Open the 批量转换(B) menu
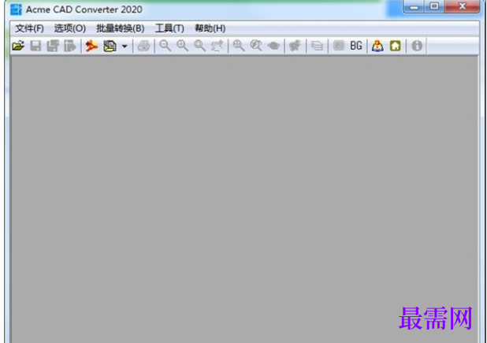The image size is (487, 343). [x=121, y=28]
